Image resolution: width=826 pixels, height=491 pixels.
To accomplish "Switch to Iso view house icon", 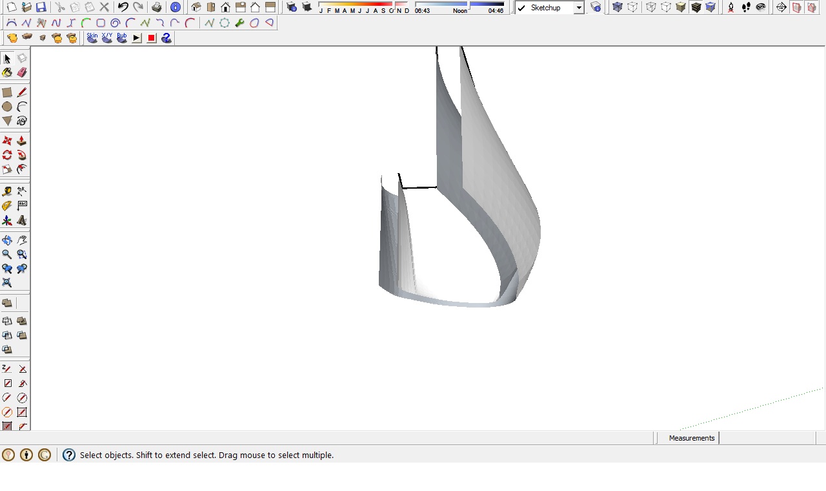I will point(196,8).
